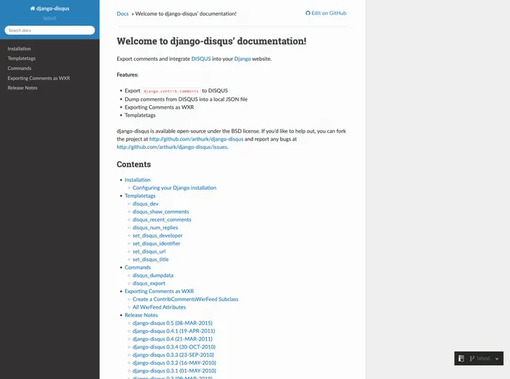The height and width of the screenshot is (379, 510).
Task: Click Release Notes in the Contents list
Action: (x=141, y=315)
